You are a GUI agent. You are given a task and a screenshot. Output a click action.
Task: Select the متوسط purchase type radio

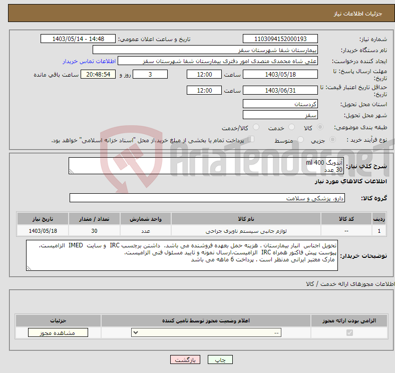300,140
